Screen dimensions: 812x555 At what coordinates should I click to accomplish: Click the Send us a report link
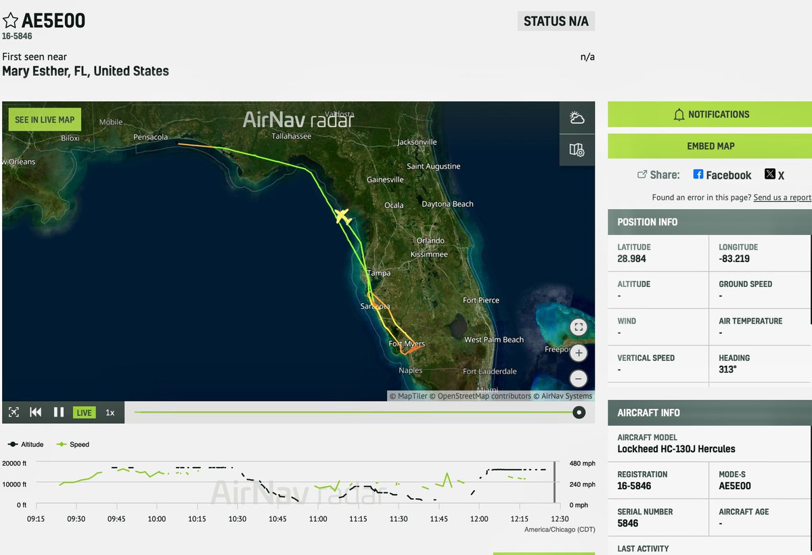point(782,198)
